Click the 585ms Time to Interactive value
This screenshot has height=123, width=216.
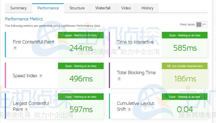[185, 48]
